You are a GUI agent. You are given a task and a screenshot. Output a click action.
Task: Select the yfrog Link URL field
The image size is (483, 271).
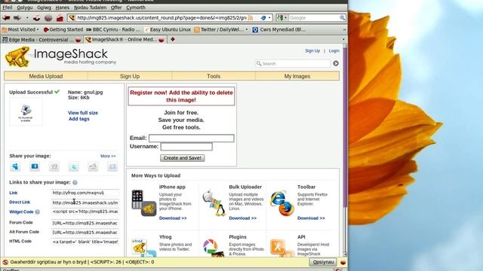click(x=85, y=193)
